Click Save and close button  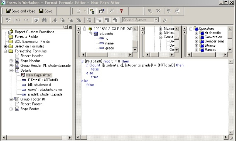20,11
